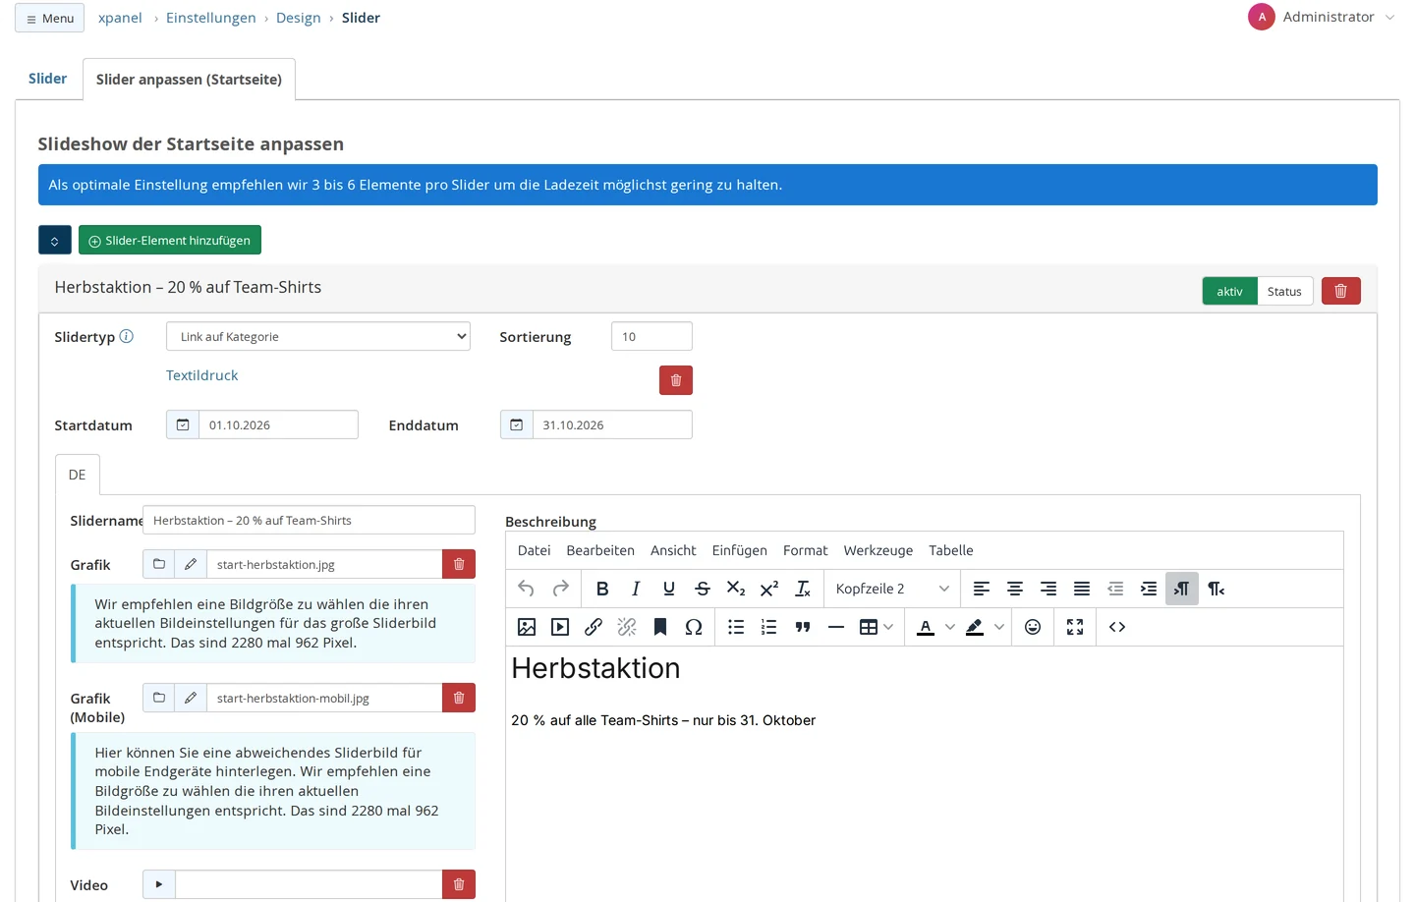Go to Einstellungen breadcrumb
This screenshot has height=902, width=1415.
click(211, 18)
